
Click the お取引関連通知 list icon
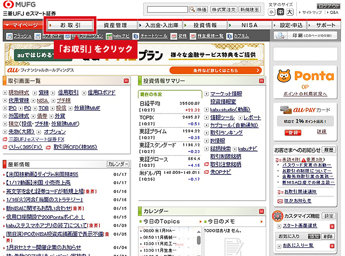(x=280, y=192)
